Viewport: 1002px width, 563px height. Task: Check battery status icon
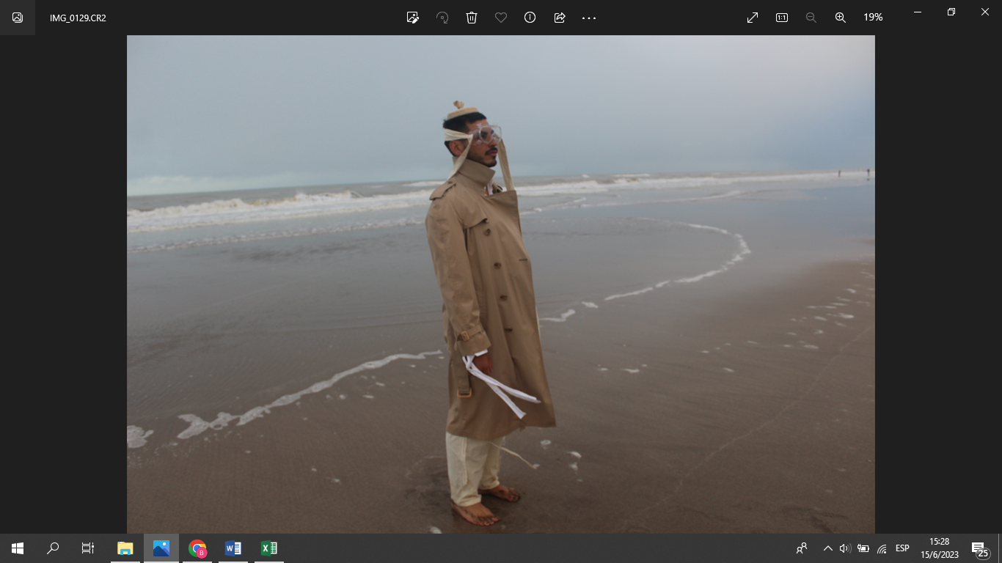click(x=863, y=548)
